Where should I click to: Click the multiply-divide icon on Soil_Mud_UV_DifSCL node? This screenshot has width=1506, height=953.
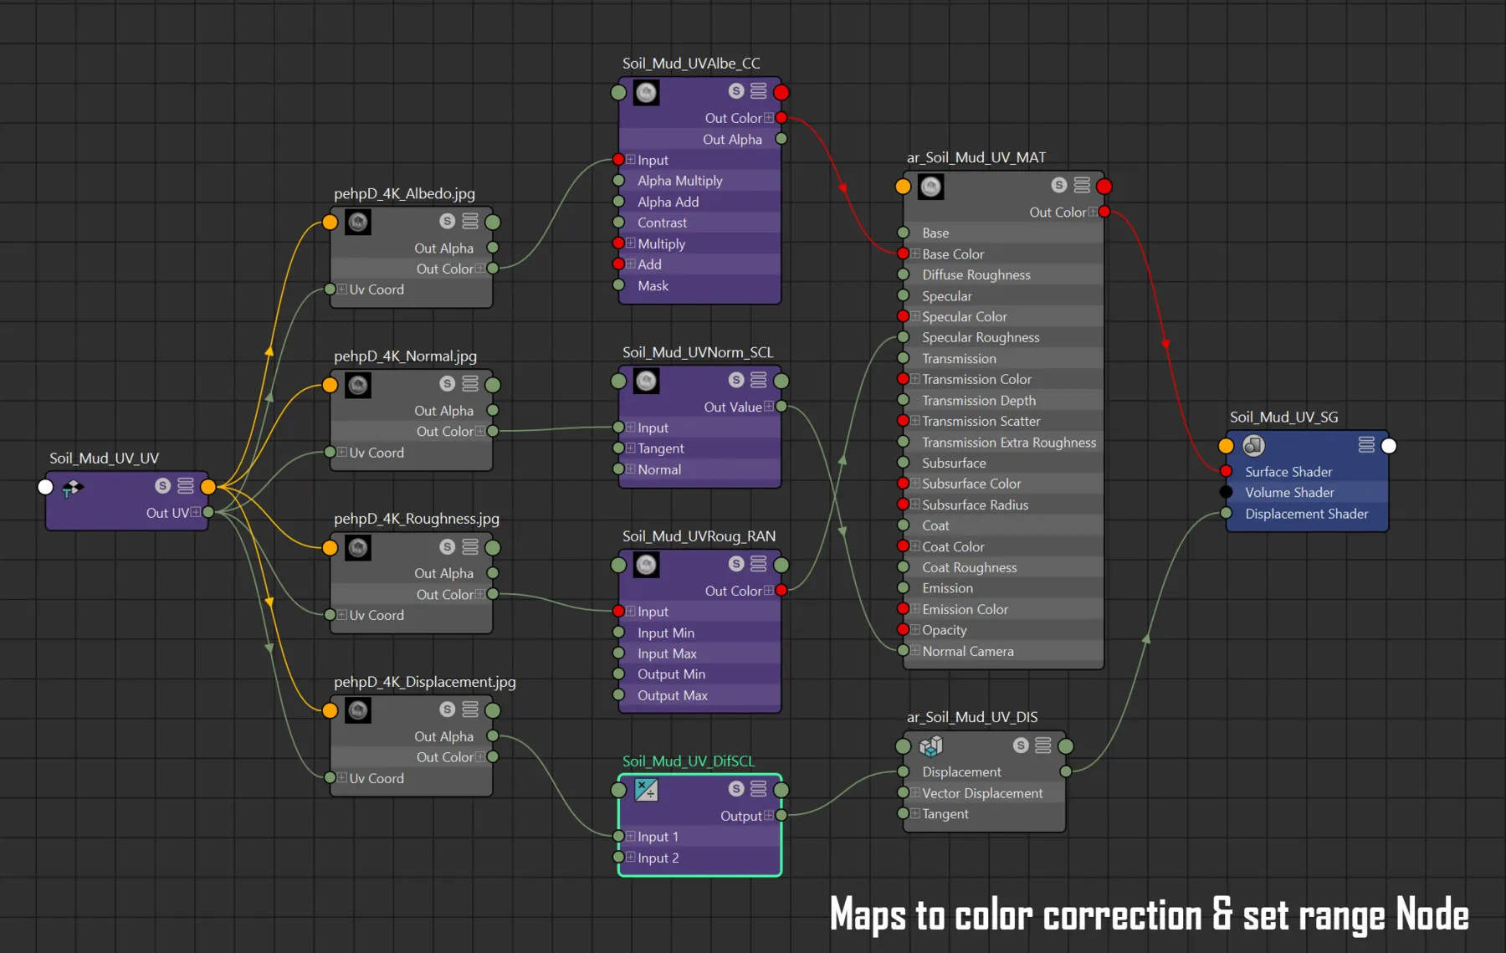pyautogui.click(x=646, y=789)
